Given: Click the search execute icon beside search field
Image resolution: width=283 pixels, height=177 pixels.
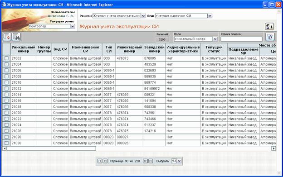Looking at the screenshot, I should coord(270,37).
